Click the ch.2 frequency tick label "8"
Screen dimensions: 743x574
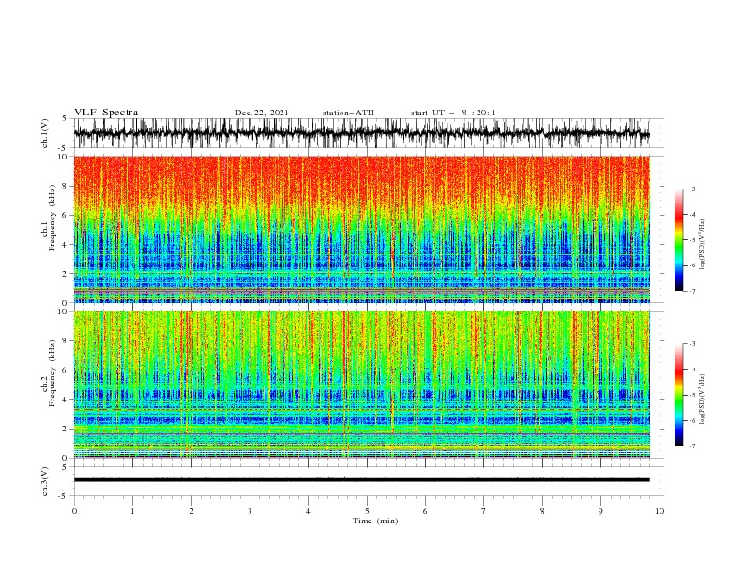(65, 341)
